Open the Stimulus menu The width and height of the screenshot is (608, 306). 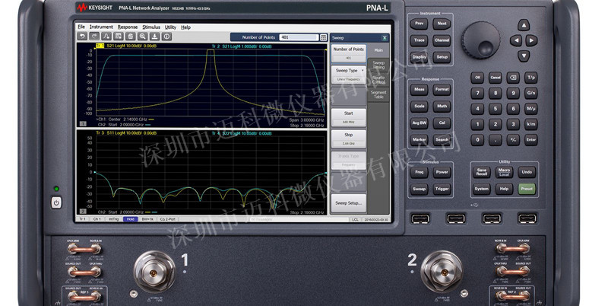pyautogui.click(x=151, y=27)
